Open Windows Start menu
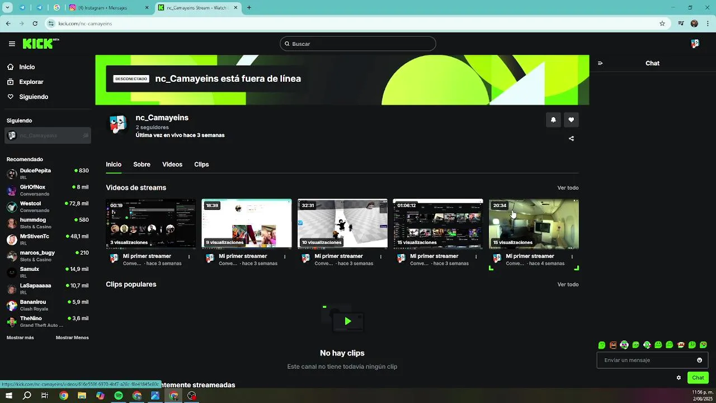This screenshot has height=403, width=716. 9,396
